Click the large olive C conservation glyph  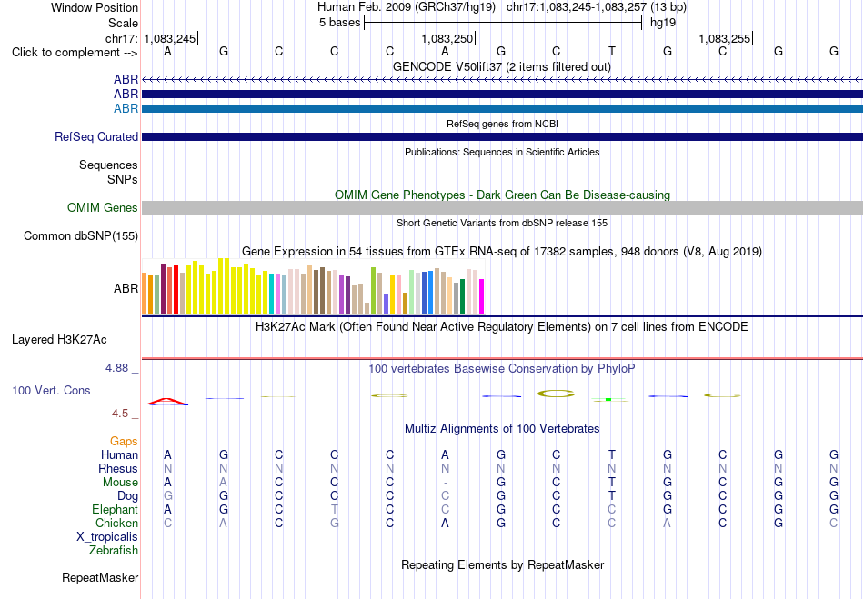(556, 393)
